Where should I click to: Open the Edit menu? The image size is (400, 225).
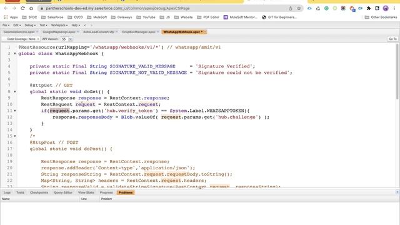17,25
